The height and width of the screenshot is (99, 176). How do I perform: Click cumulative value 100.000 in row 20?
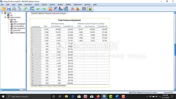point(70,83)
